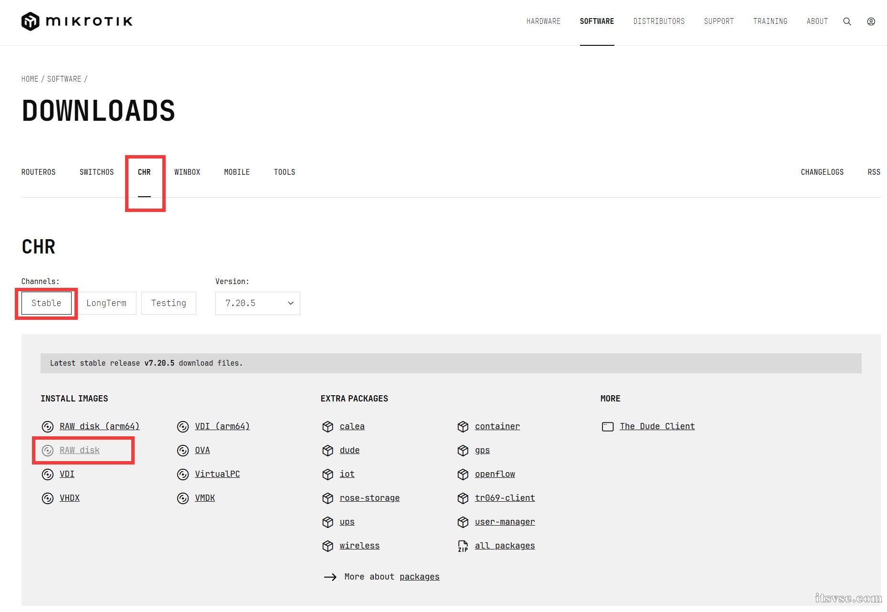The width and height of the screenshot is (887, 612).
Task: Click the package icon next to calea
Action: pos(327,427)
